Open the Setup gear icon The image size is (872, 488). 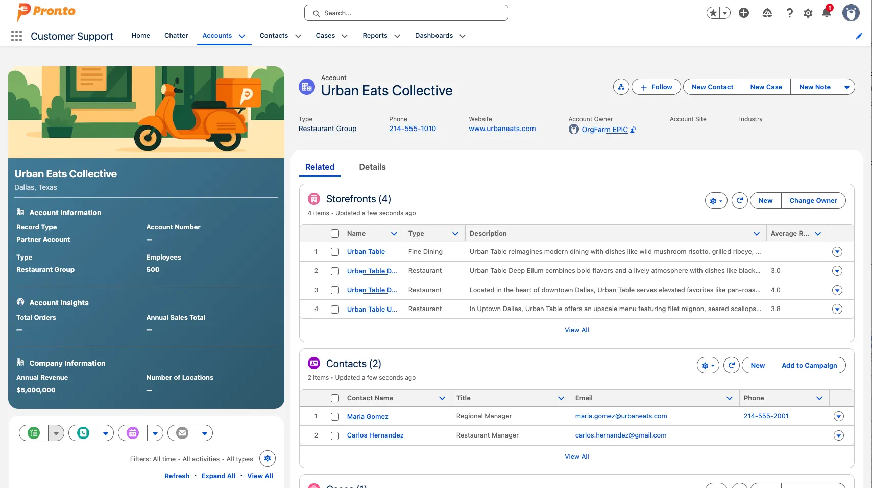pos(808,13)
